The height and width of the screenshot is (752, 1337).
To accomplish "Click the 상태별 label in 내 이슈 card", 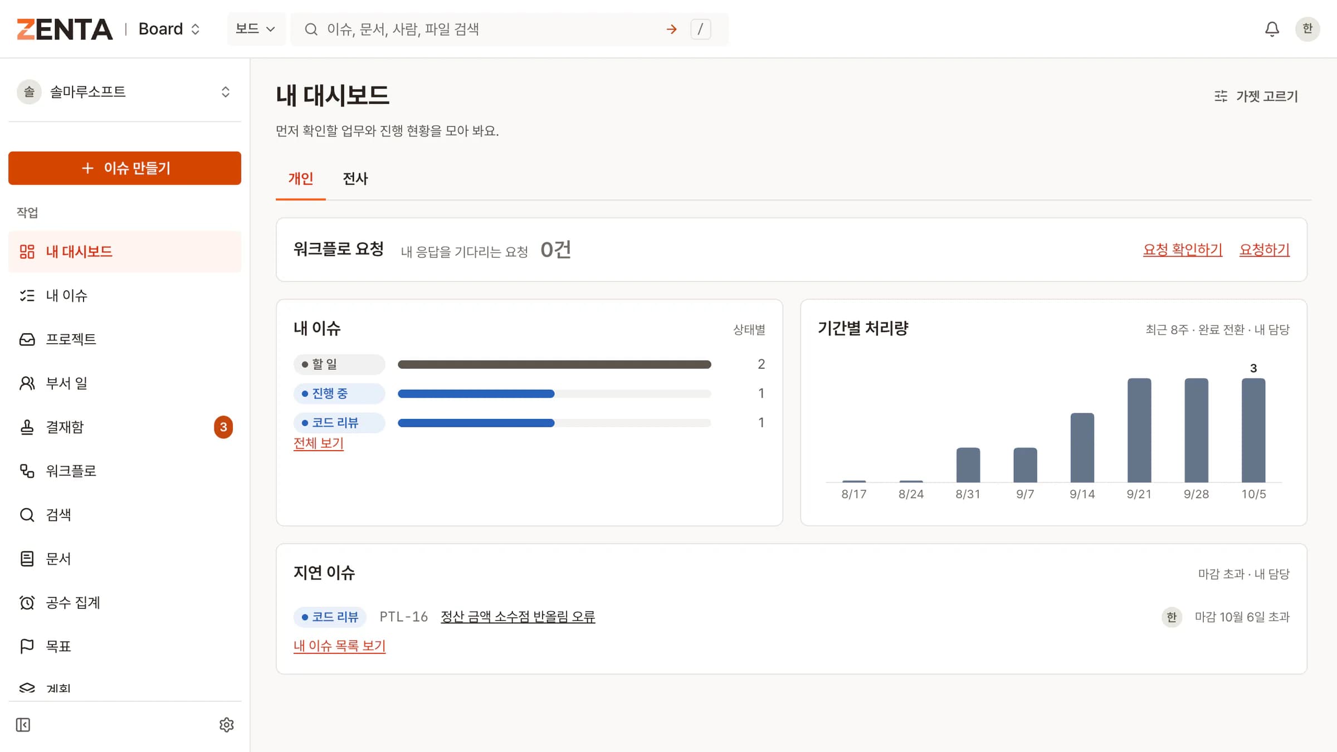I will (x=749, y=329).
